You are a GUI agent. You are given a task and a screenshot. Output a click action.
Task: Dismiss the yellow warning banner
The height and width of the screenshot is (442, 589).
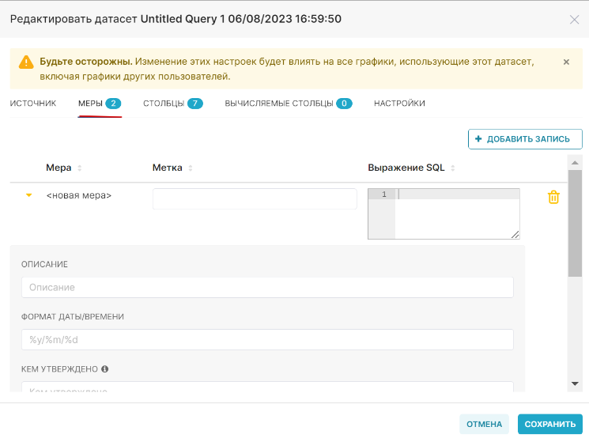pyautogui.click(x=566, y=62)
